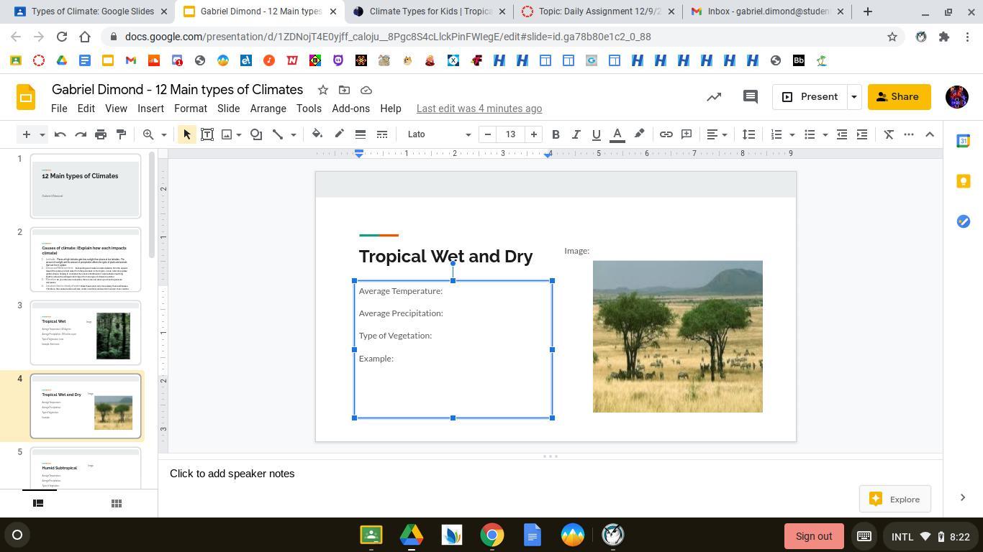Open the Arrange menu
Image resolution: width=983 pixels, height=552 pixels.
click(268, 109)
